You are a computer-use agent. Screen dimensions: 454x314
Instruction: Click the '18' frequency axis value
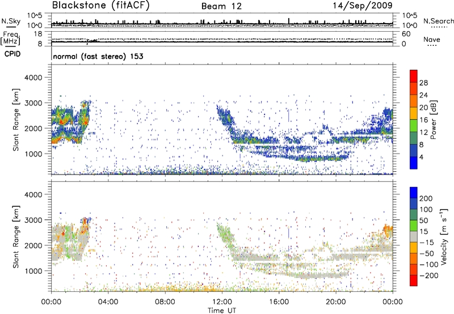coord(38,34)
